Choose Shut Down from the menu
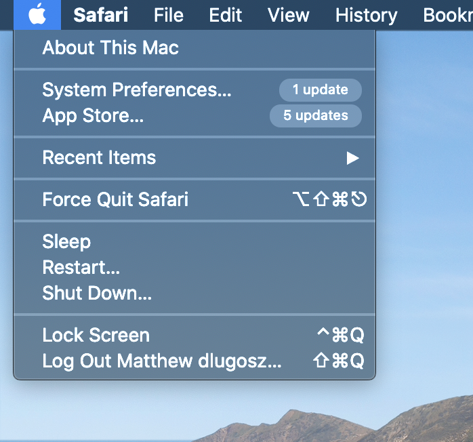Image resolution: width=473 pixels, height=442 pixels. [97, 293]
